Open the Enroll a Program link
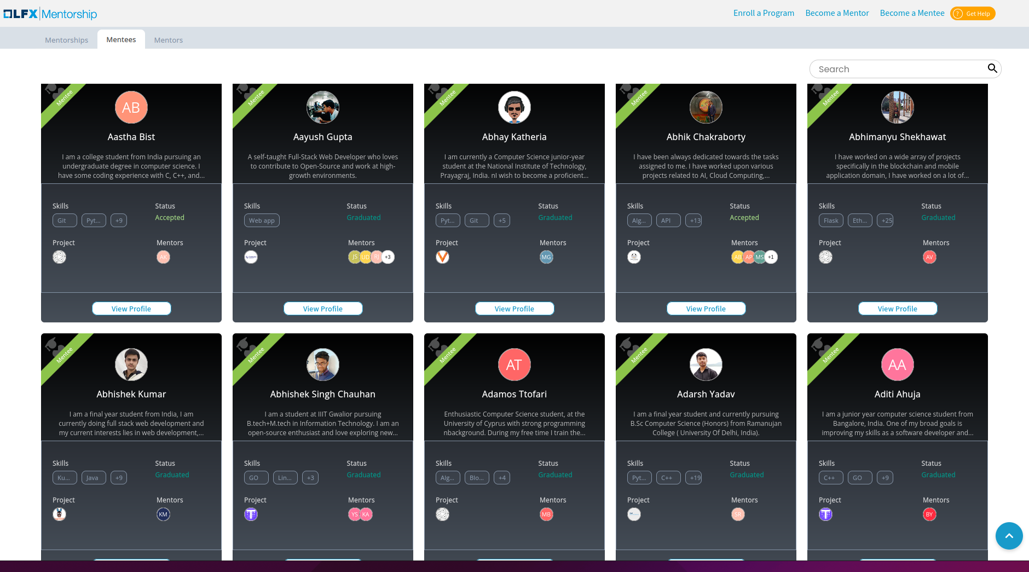This screenshot has width=1029, height=572. click(x=764, y=13)
